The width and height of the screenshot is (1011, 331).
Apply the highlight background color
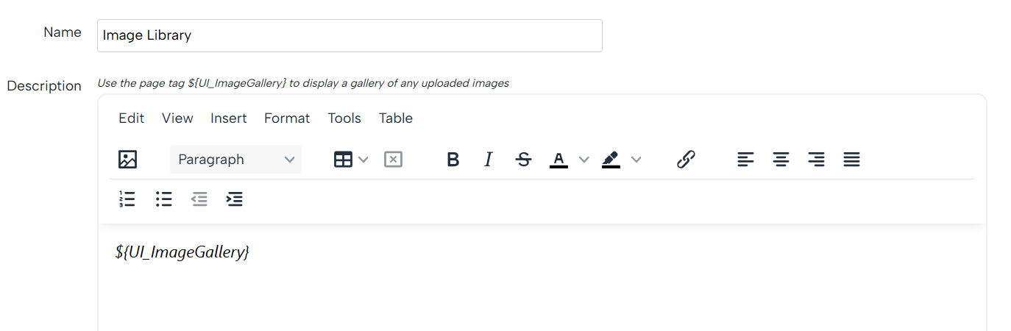tap(611, 159)
